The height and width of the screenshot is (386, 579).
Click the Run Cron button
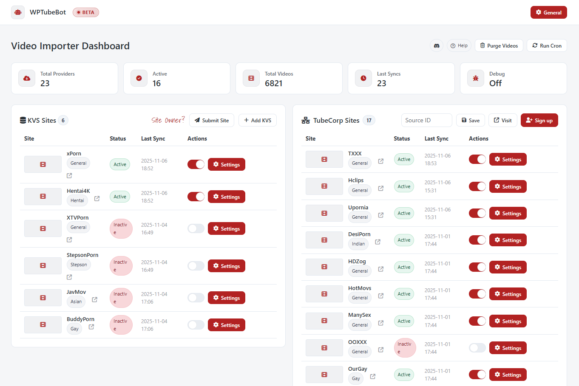tap(547, 45)
